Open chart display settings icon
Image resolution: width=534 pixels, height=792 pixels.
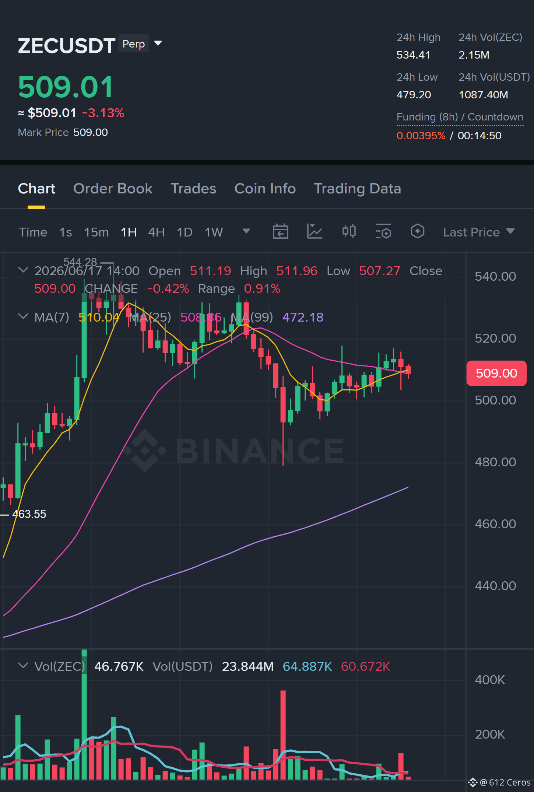[x=383, y=232]
